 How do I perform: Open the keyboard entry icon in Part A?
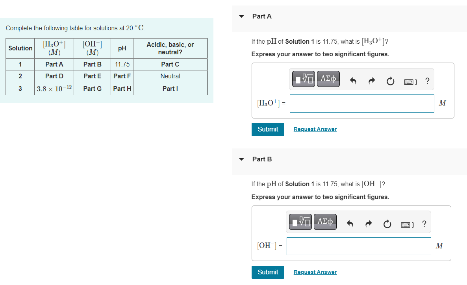click(408, 80)
